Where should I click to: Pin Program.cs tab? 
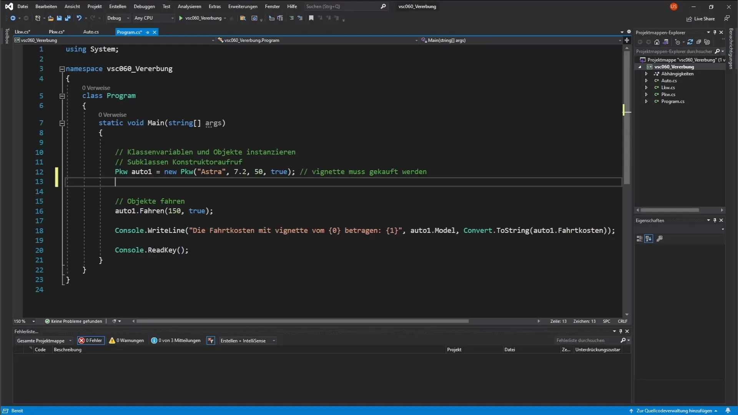[x=148, y=32]
